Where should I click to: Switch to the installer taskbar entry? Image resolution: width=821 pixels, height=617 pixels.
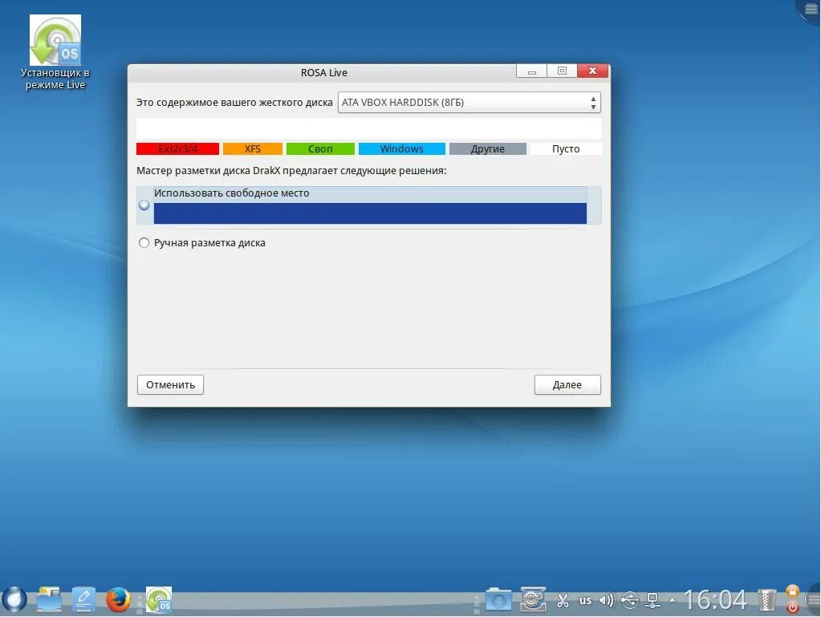point(159,599)
